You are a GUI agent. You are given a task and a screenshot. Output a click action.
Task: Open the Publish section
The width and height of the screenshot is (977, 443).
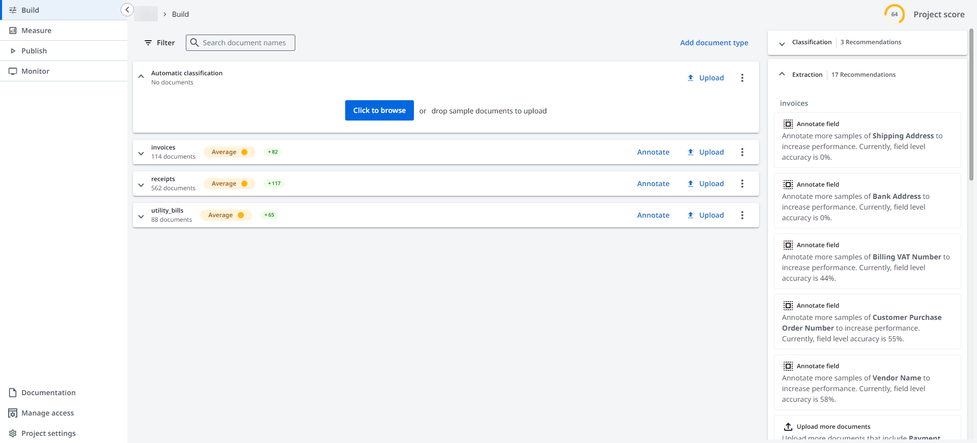point(34,51)
